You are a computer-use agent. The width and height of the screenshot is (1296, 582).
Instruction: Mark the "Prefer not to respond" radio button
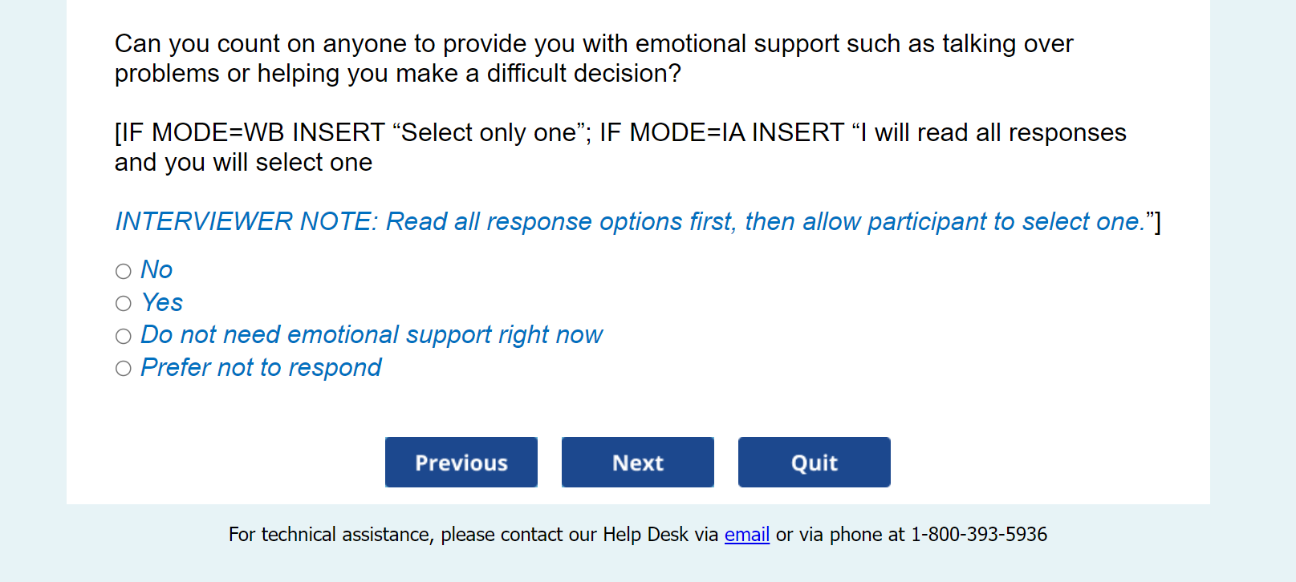point(123,369)
